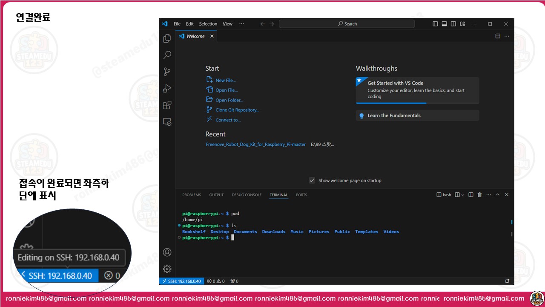Maximize panel with the up chevron

498,195
